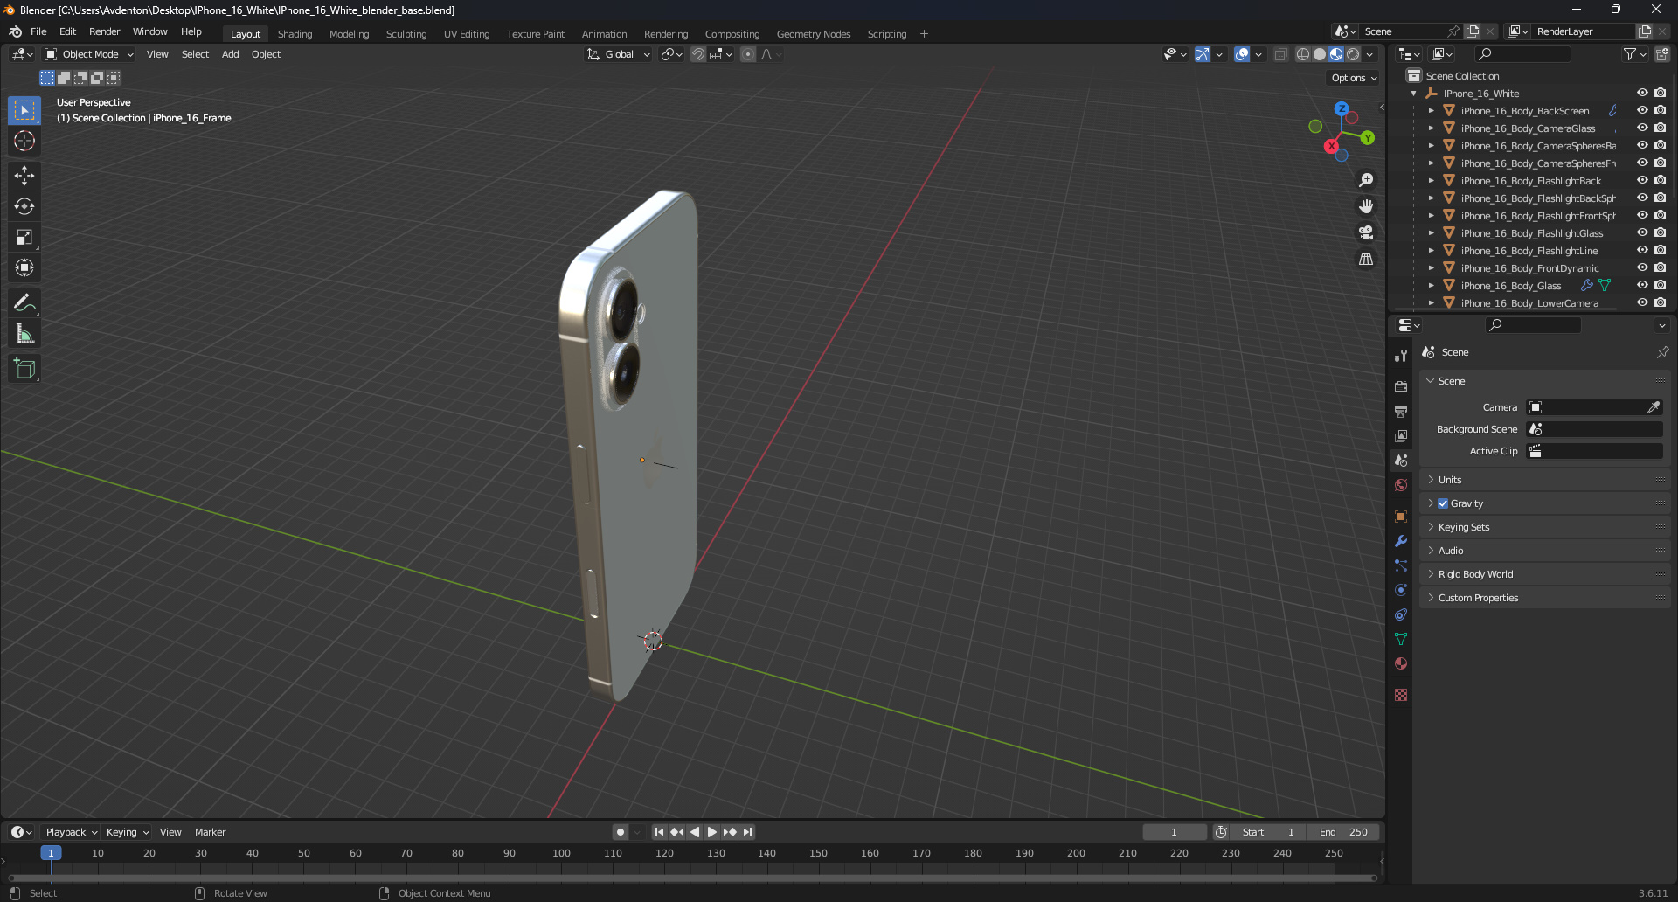Open the Material properties tab
The image size is (1678, 902).
1401,663
